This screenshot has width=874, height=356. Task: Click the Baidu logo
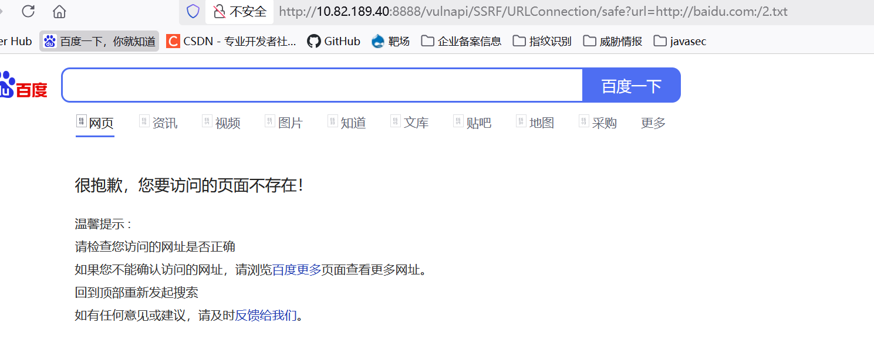tap(23, 85)
